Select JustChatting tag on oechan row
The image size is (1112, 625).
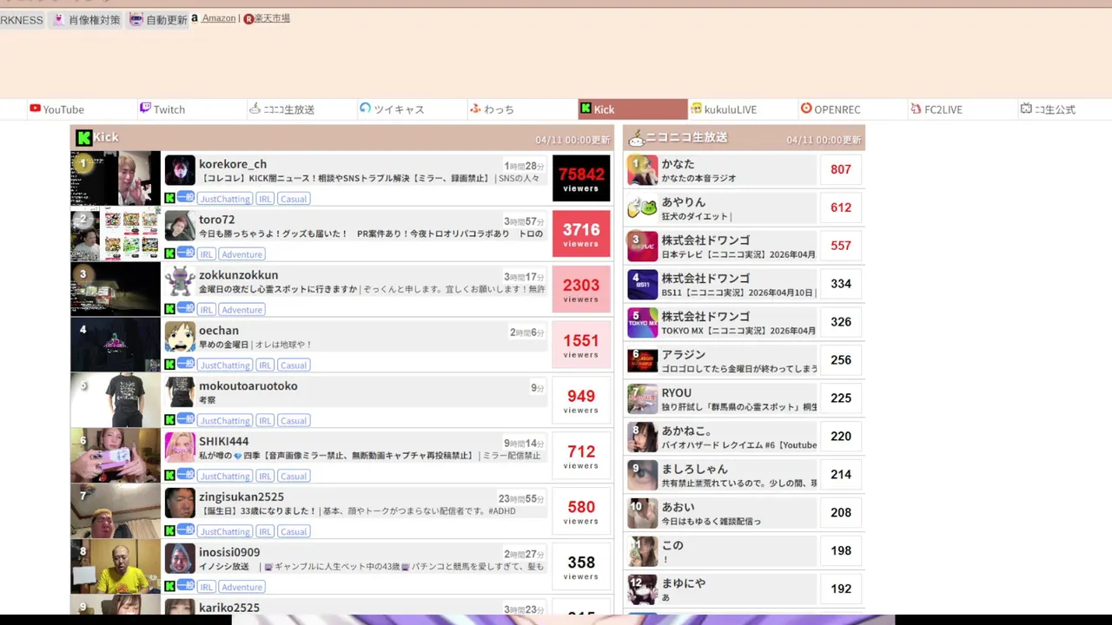(225, 365)
